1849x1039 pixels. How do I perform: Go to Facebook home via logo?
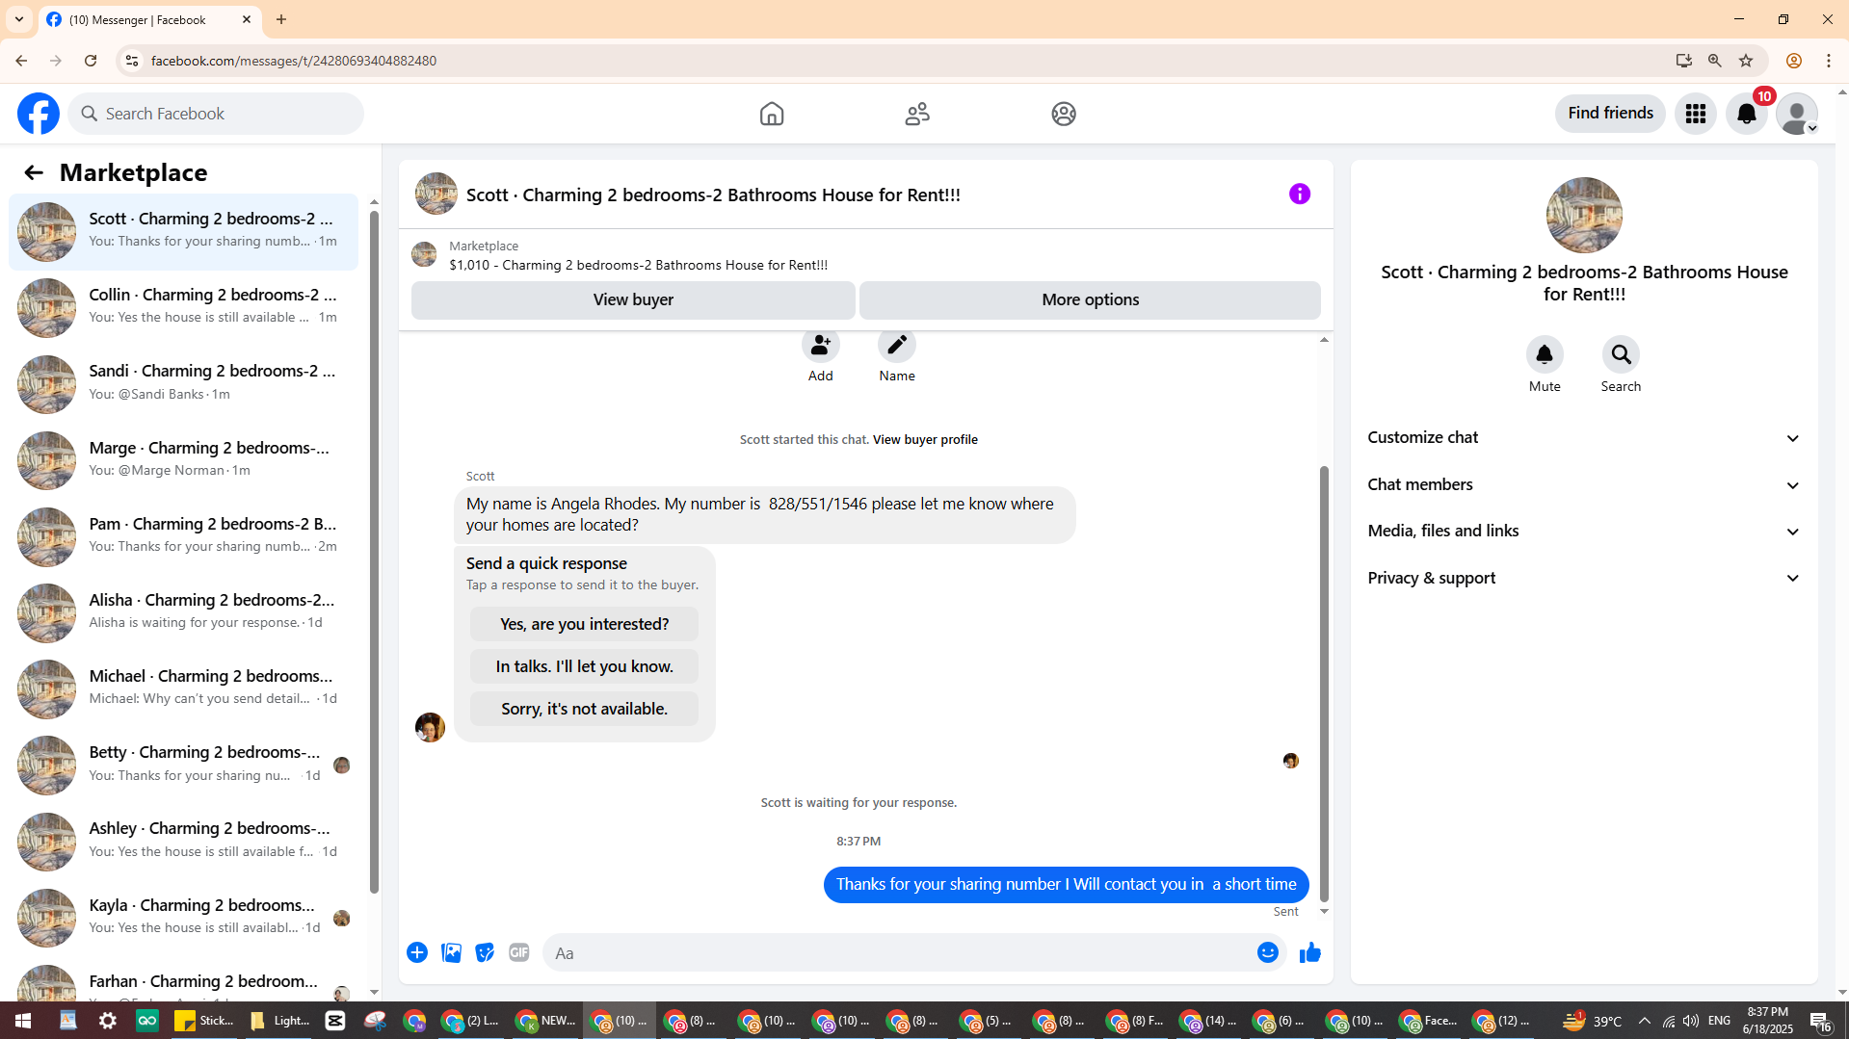[x=39, y=114]
